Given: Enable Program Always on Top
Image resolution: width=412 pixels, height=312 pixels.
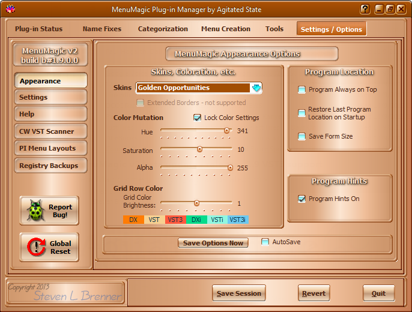Looking at the screenshot, I should pyautogui.click(x=301, y=90).
